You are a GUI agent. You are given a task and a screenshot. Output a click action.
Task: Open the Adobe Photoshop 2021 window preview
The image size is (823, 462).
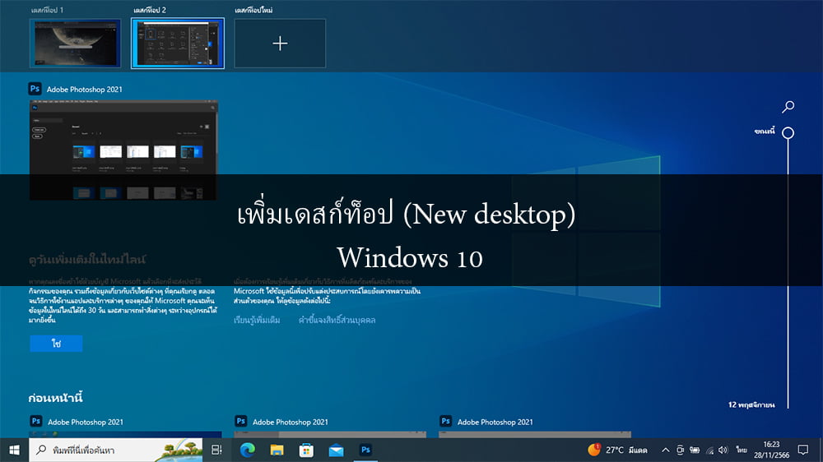click(x=123, y=150)
